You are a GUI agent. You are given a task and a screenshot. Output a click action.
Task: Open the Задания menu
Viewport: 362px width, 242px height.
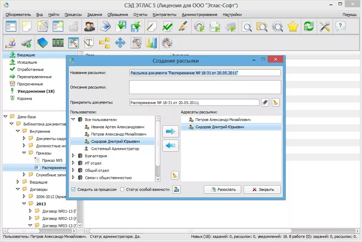95,15
